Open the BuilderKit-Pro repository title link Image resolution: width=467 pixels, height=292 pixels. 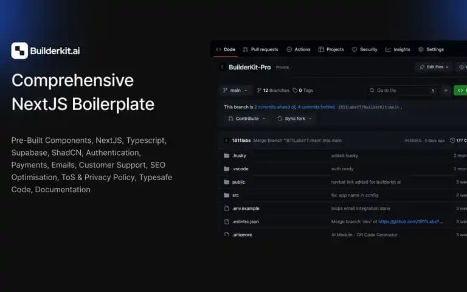pyautogui.click(x=249, y=68)
